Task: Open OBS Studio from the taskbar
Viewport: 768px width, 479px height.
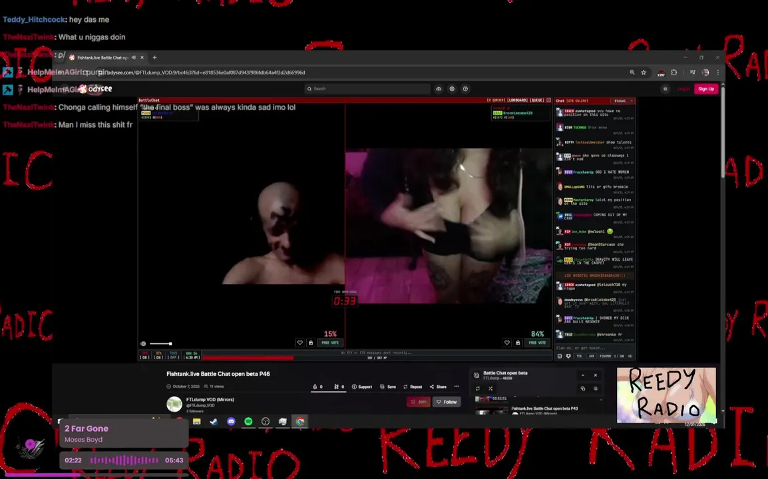Action: coord(266,422)
